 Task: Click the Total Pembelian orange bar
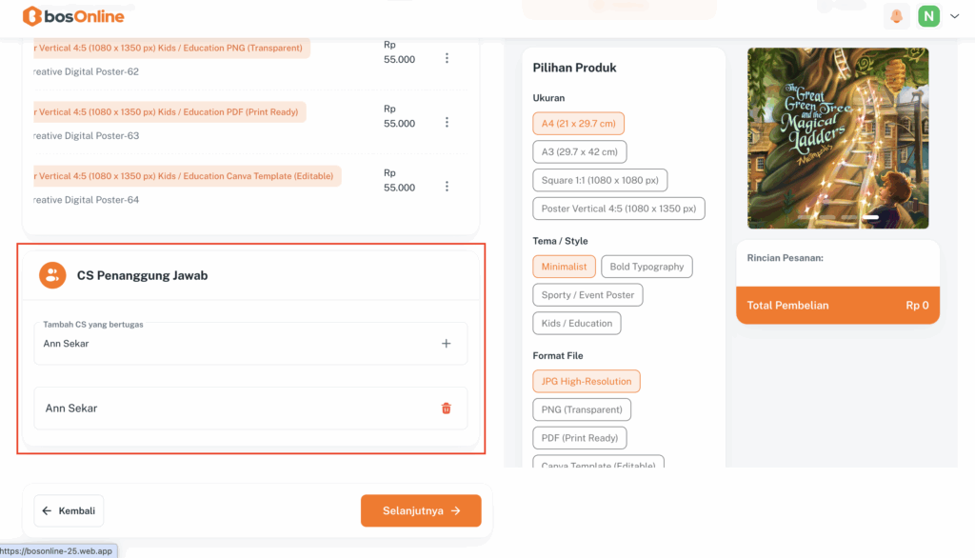(x=837, y=306)
